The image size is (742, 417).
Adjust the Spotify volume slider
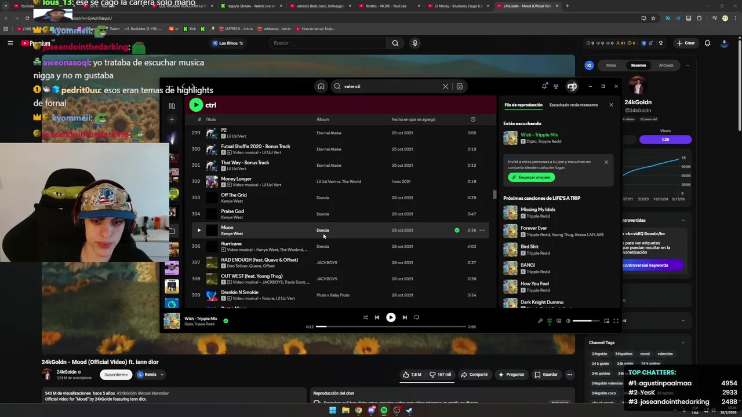pyautogui.click(x=586, y=321)
